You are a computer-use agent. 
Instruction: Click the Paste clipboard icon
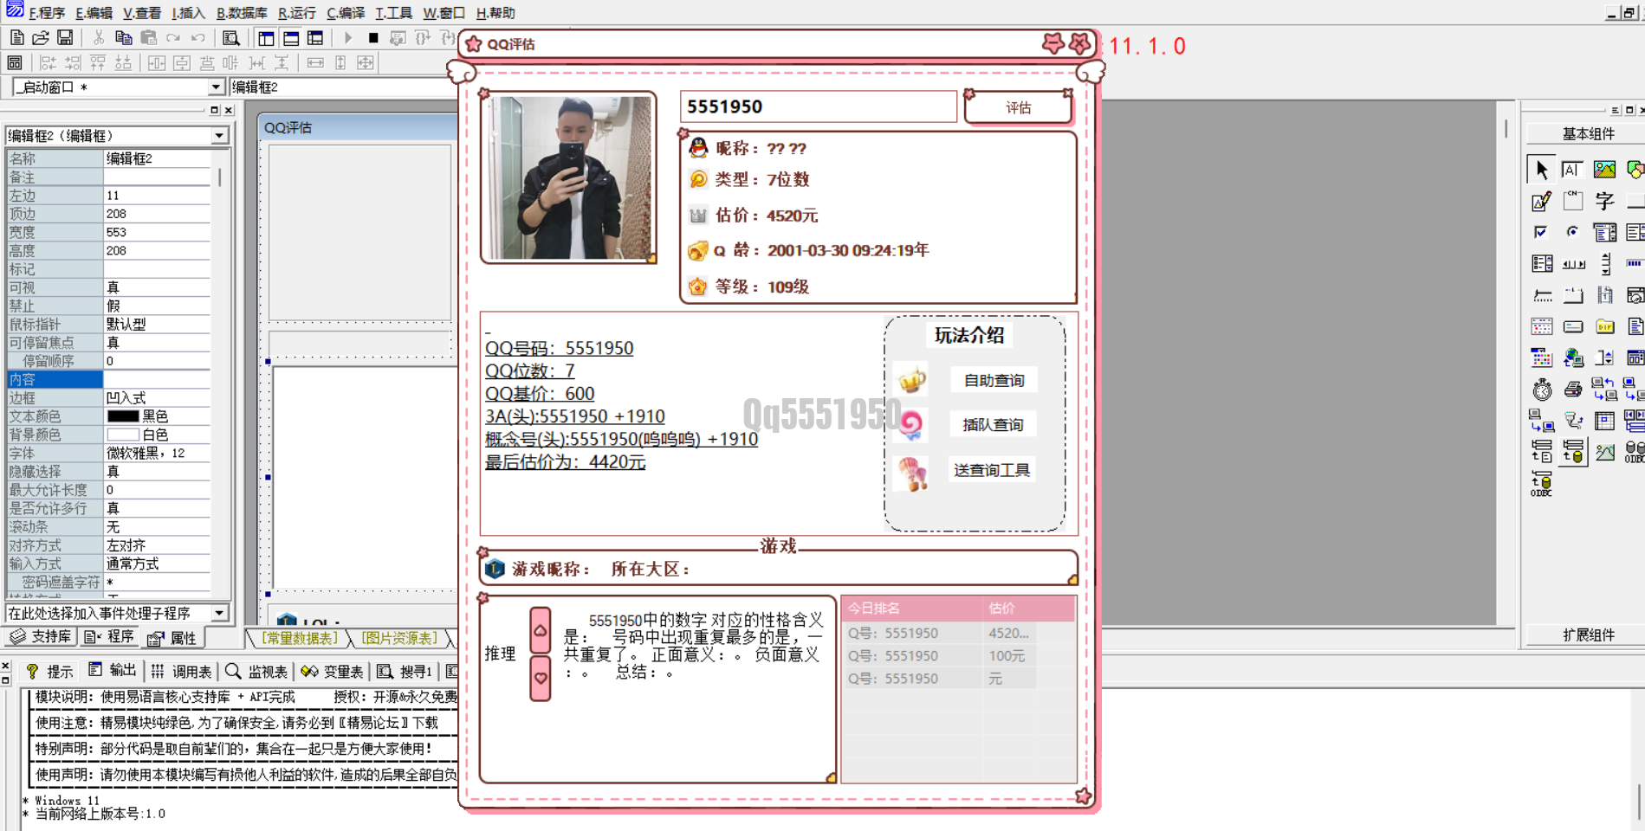pos(149,38)
